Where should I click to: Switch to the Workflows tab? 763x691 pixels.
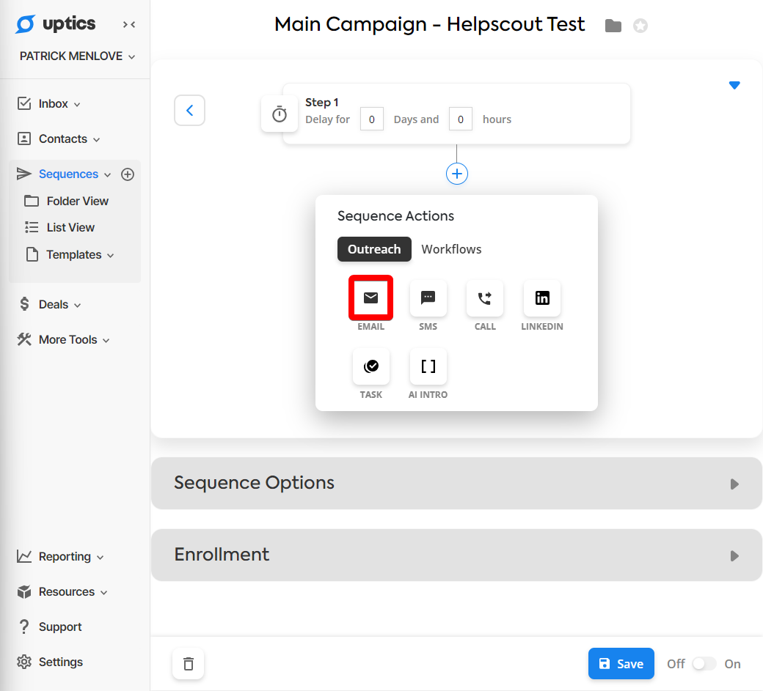tap(451, 249)
